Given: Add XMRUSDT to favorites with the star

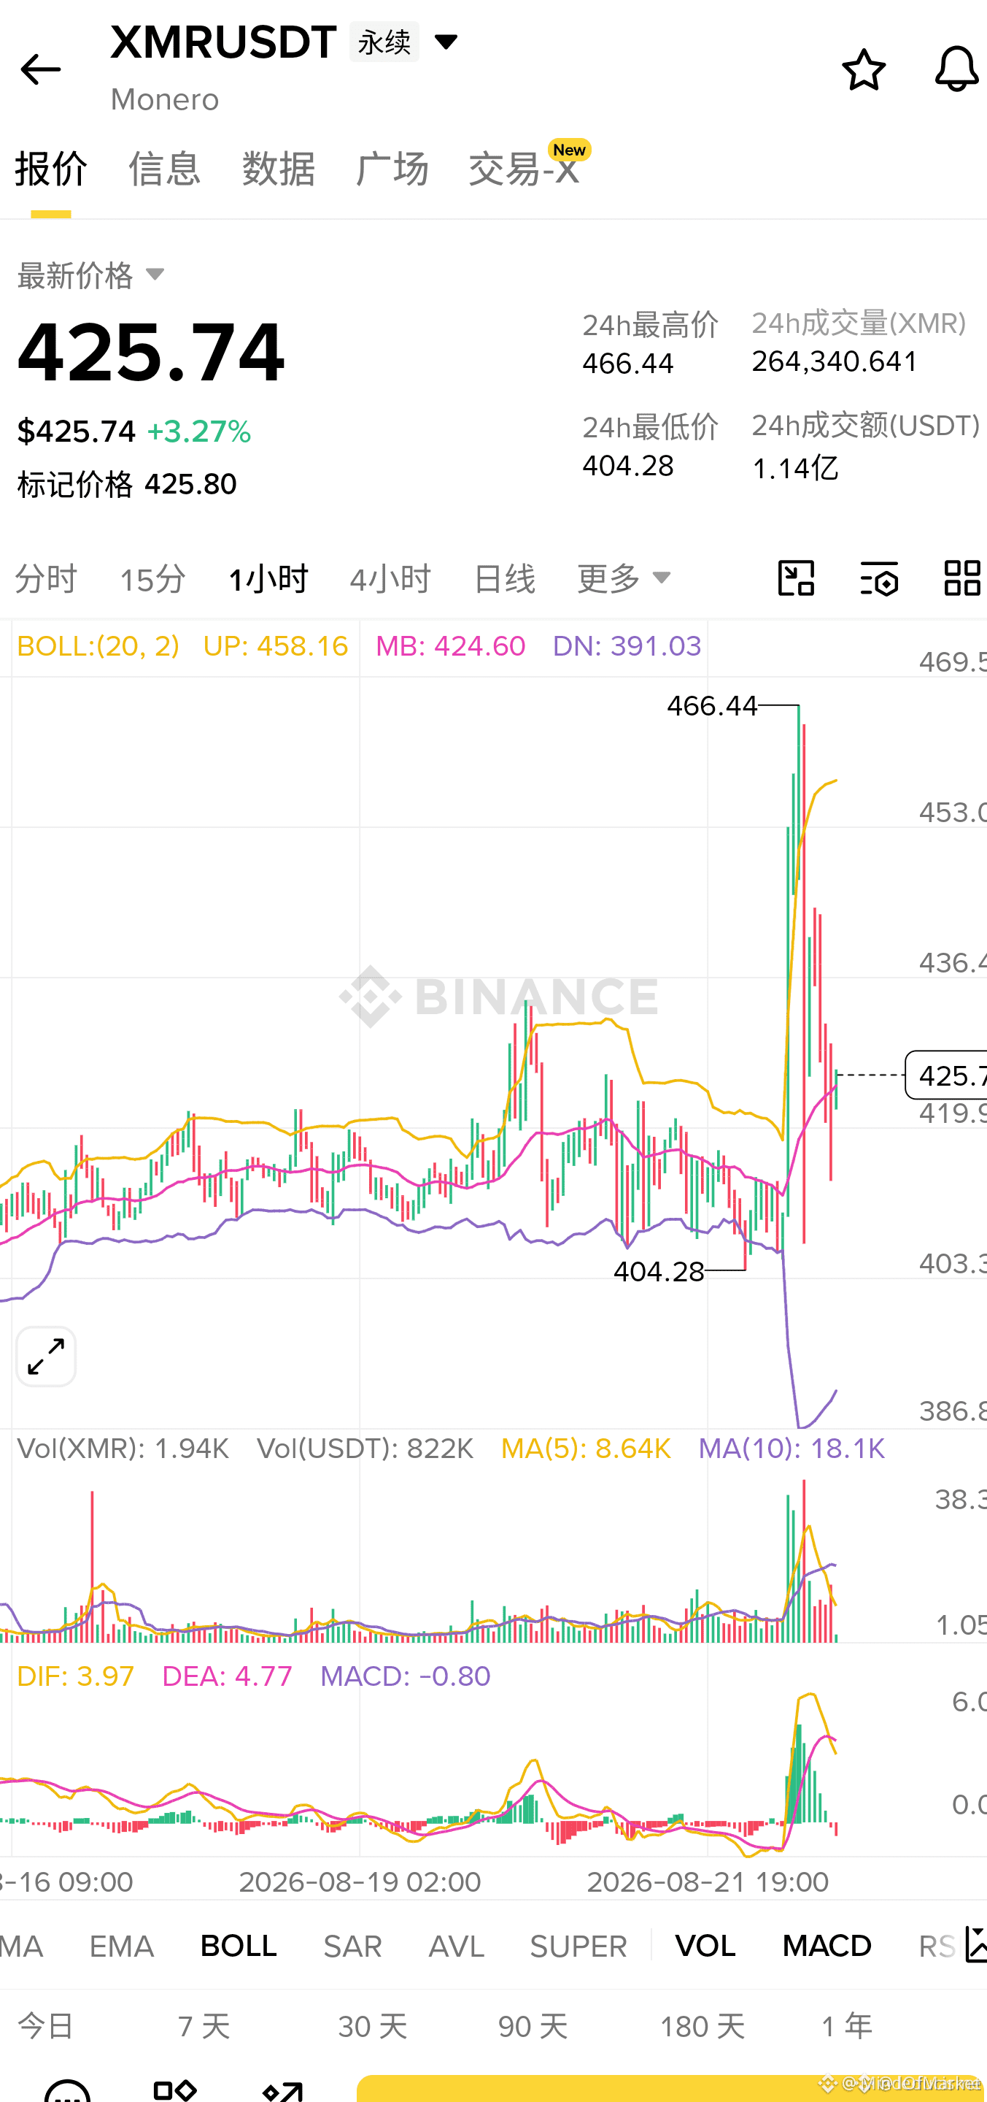Looking at the screenshot, I should 863,69.
